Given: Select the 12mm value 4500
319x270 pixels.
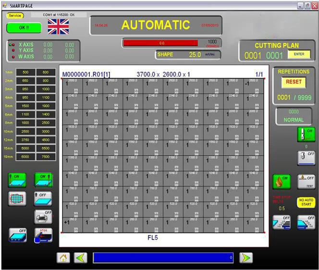Looking at the screenshot, I should [x=46, y=140].
